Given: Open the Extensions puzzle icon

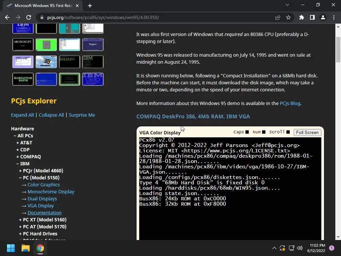Looking at the screenshot, I should 302,17.
